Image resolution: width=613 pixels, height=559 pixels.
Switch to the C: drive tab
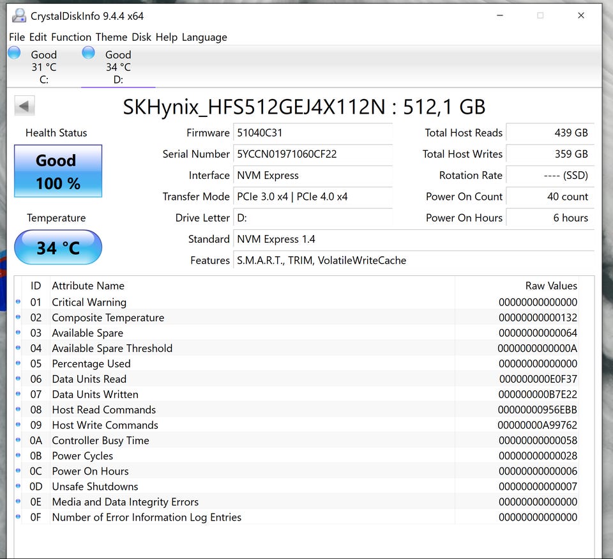pos(43,67)
